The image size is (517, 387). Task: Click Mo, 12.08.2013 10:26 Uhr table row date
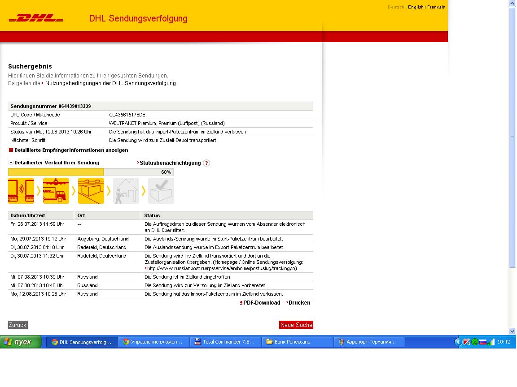tap(38, 294)
